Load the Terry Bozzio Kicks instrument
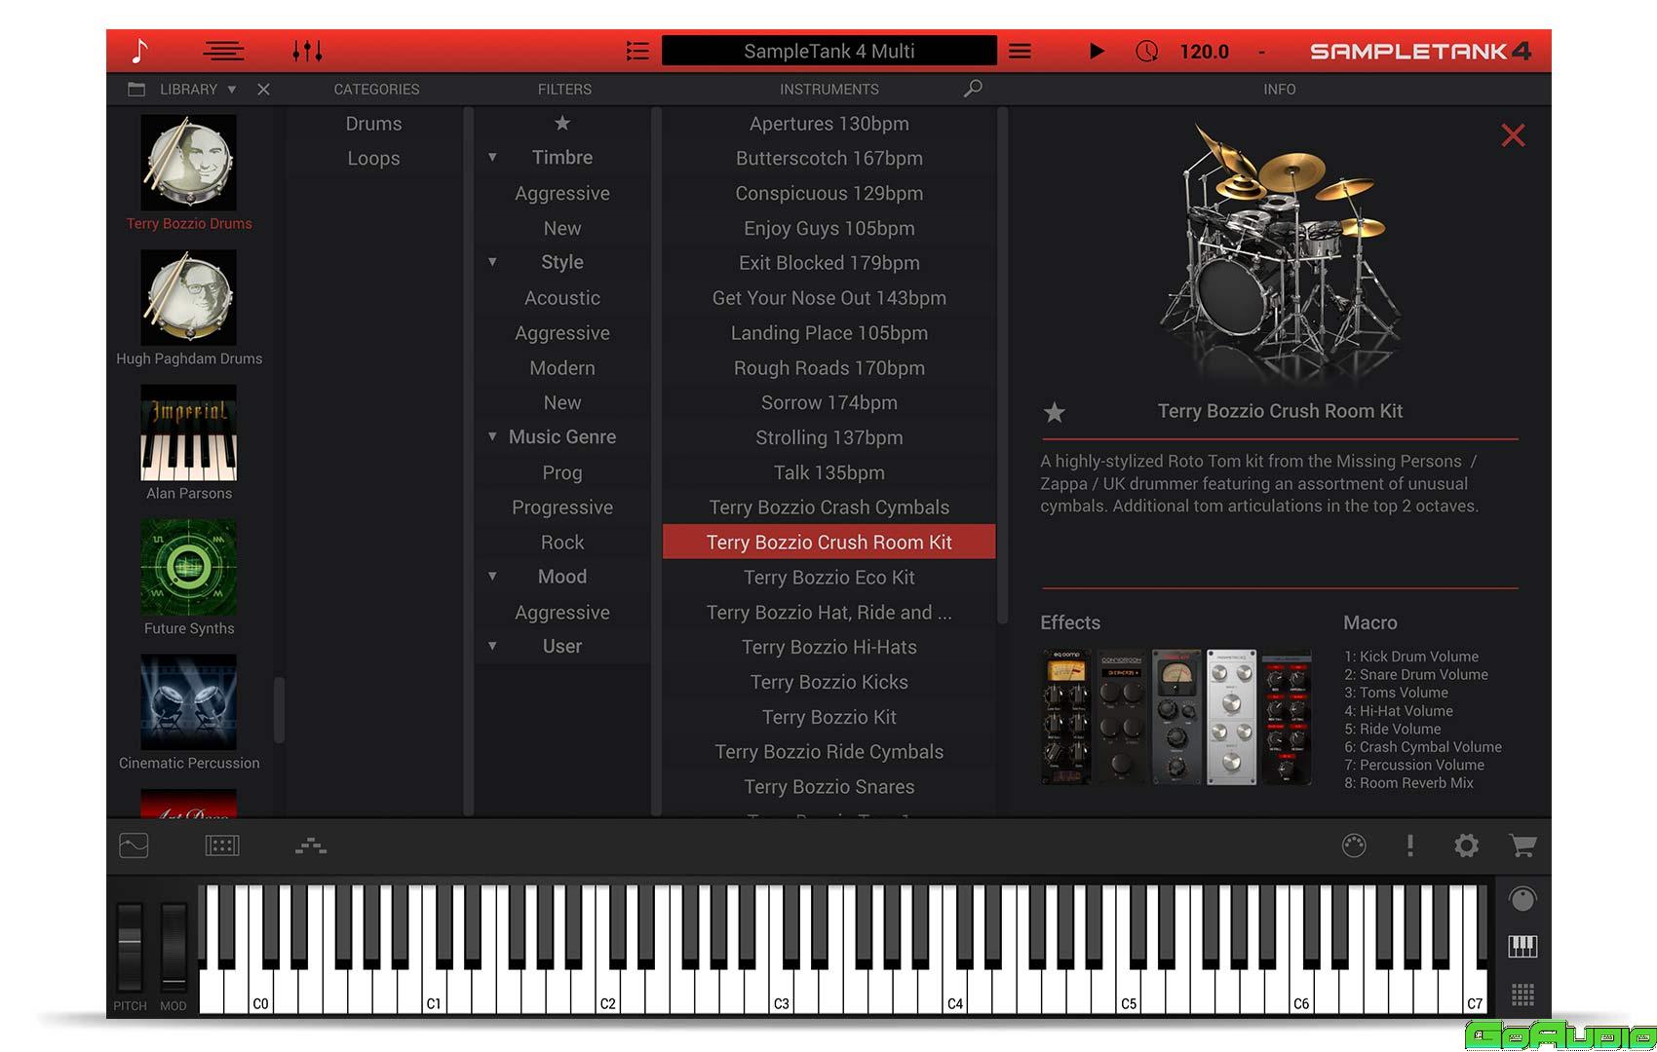The width and height of the screenshot is (1657, 1052). 829,682
